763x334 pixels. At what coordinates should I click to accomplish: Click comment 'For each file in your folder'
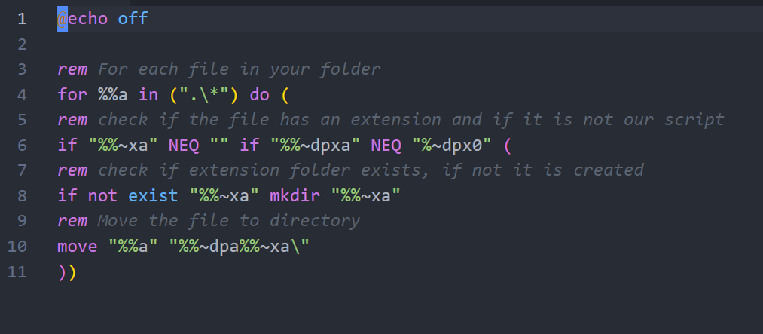[x=240, y=69]
